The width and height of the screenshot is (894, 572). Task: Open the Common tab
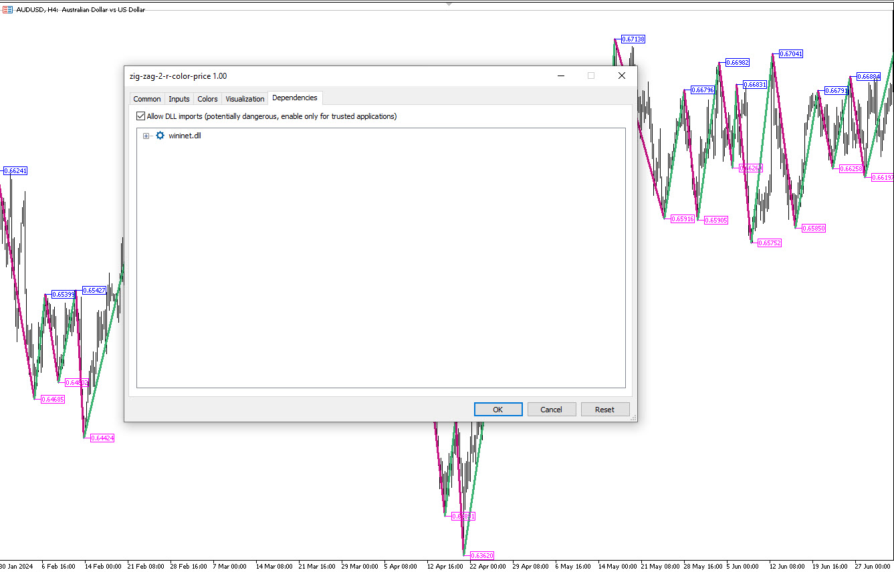(147, 99)
